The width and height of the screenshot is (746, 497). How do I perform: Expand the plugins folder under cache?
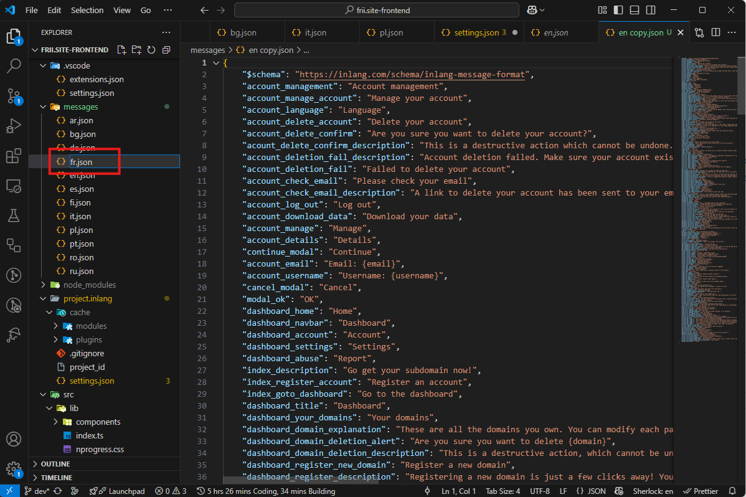[x=55, y=339]
